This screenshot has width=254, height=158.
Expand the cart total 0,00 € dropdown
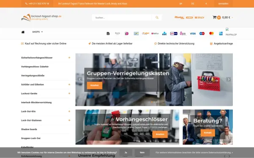point(227,17)
